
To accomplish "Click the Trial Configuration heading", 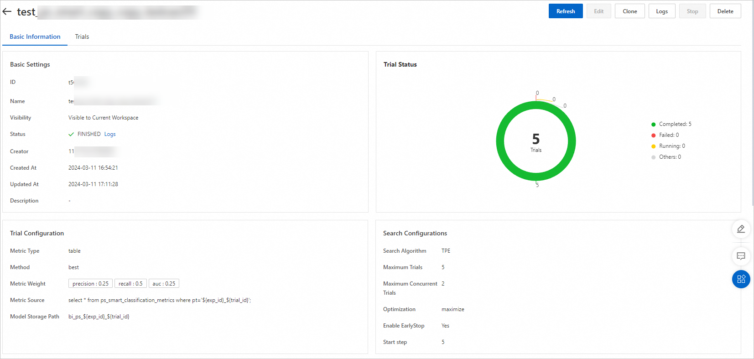I will point(37,233).
